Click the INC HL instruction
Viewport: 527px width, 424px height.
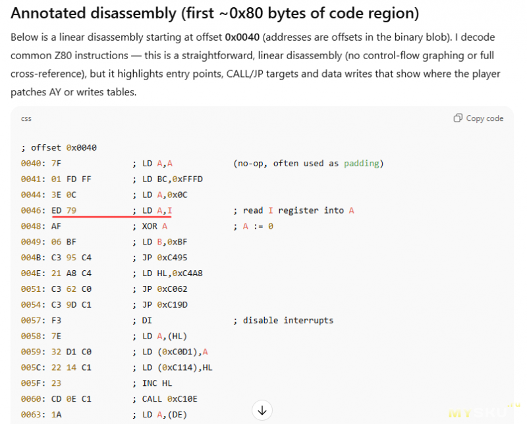[157, 383]
